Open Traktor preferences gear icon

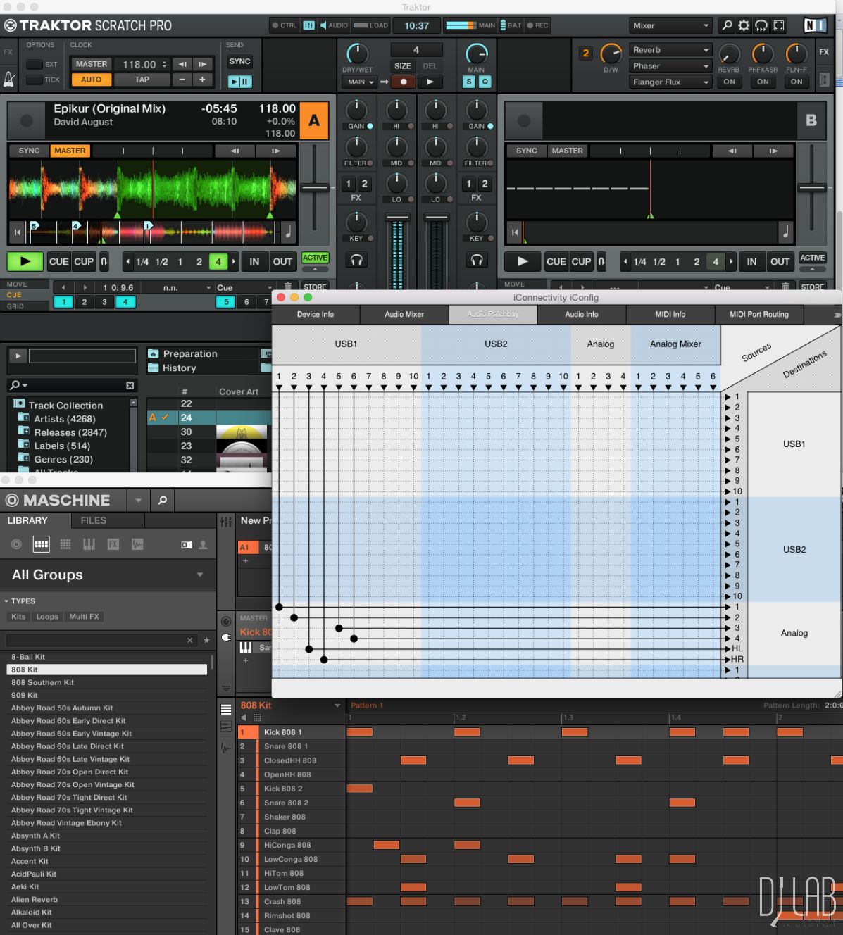click(x=744, y=25)
